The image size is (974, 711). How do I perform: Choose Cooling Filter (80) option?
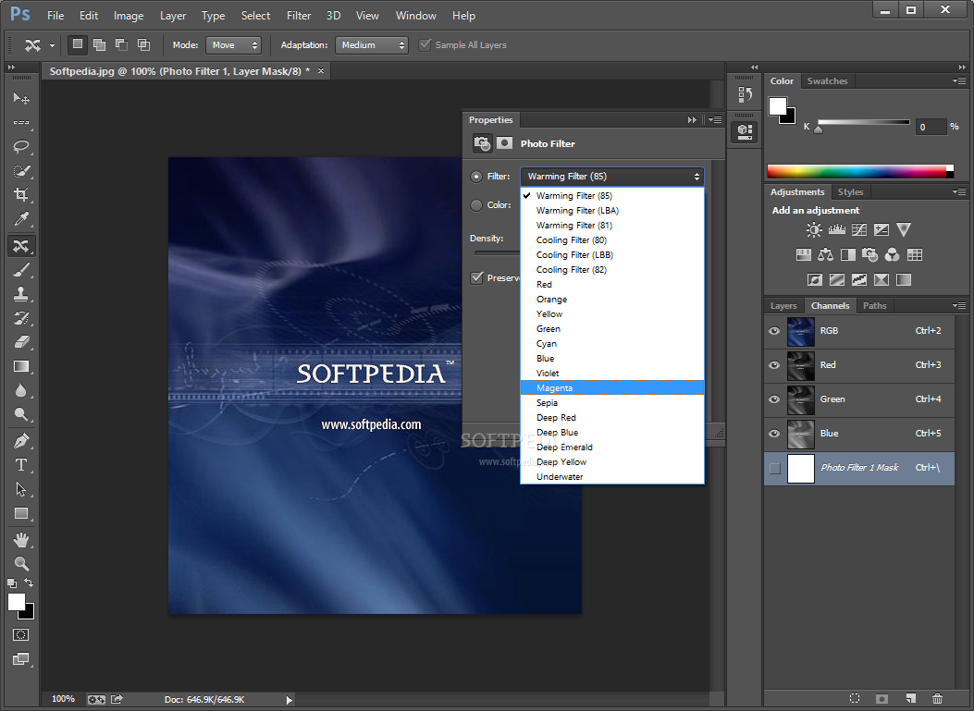tap(611, 240)
